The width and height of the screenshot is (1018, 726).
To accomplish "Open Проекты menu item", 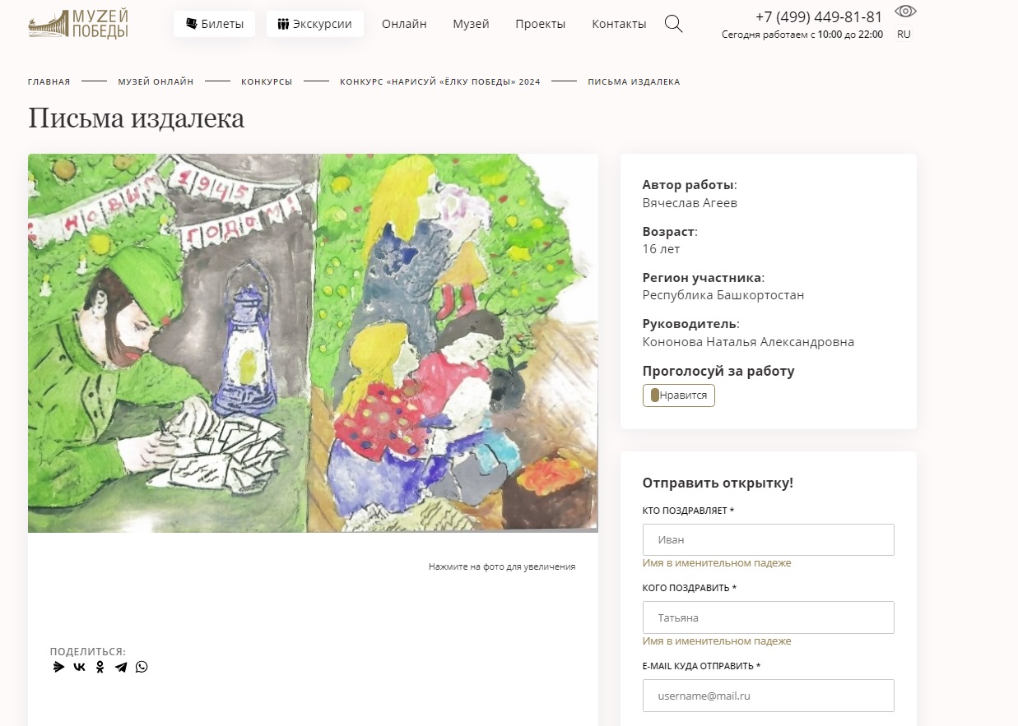I will click(540, 24).
